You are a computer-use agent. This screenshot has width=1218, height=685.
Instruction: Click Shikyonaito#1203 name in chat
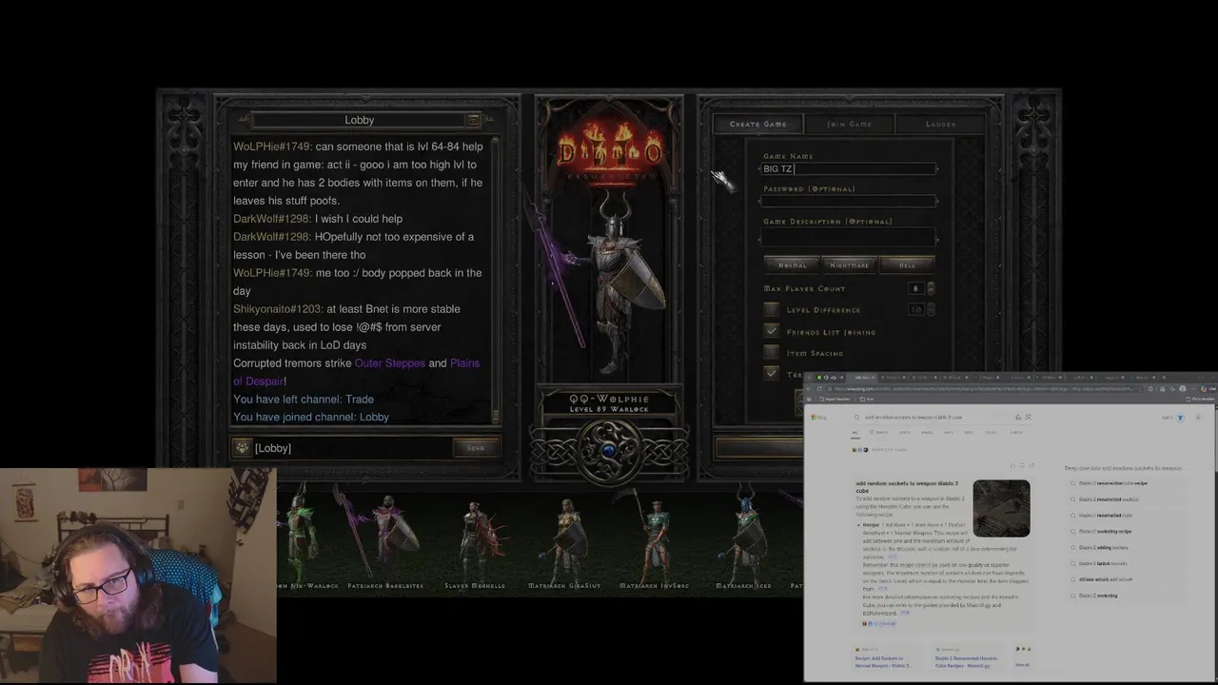277,309
